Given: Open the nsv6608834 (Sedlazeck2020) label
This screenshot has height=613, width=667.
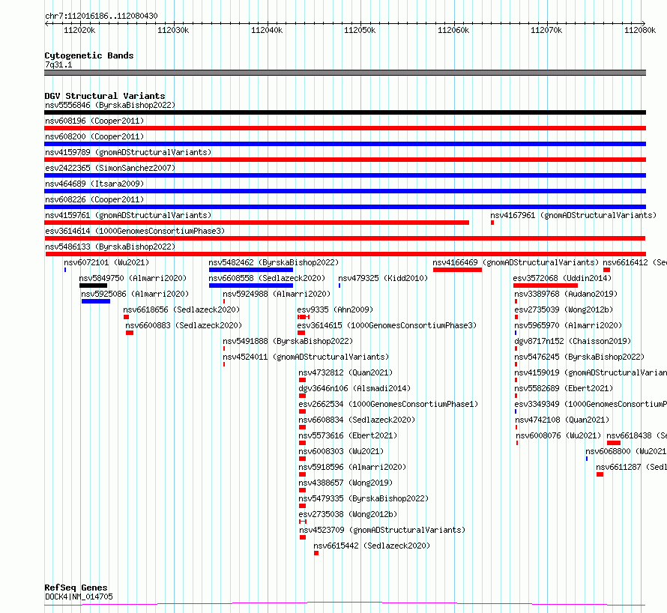Looking at the screenshot, I should pyautogui.click(x=357, y=420).
